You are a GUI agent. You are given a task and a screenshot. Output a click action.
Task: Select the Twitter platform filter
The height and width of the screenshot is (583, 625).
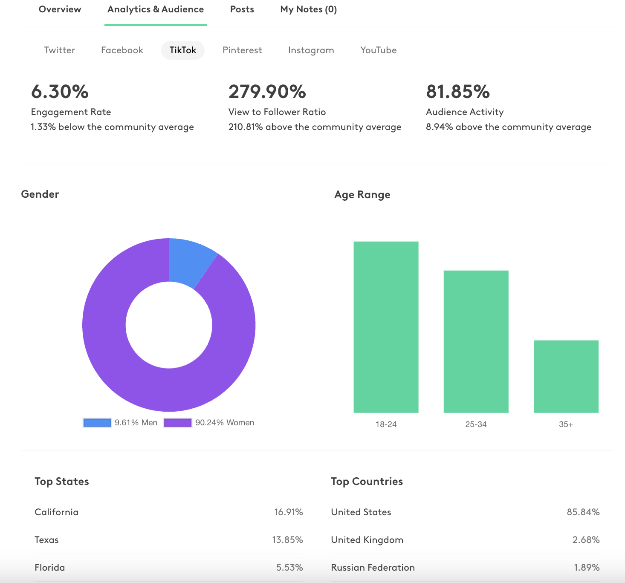click(x=59, y=50)
